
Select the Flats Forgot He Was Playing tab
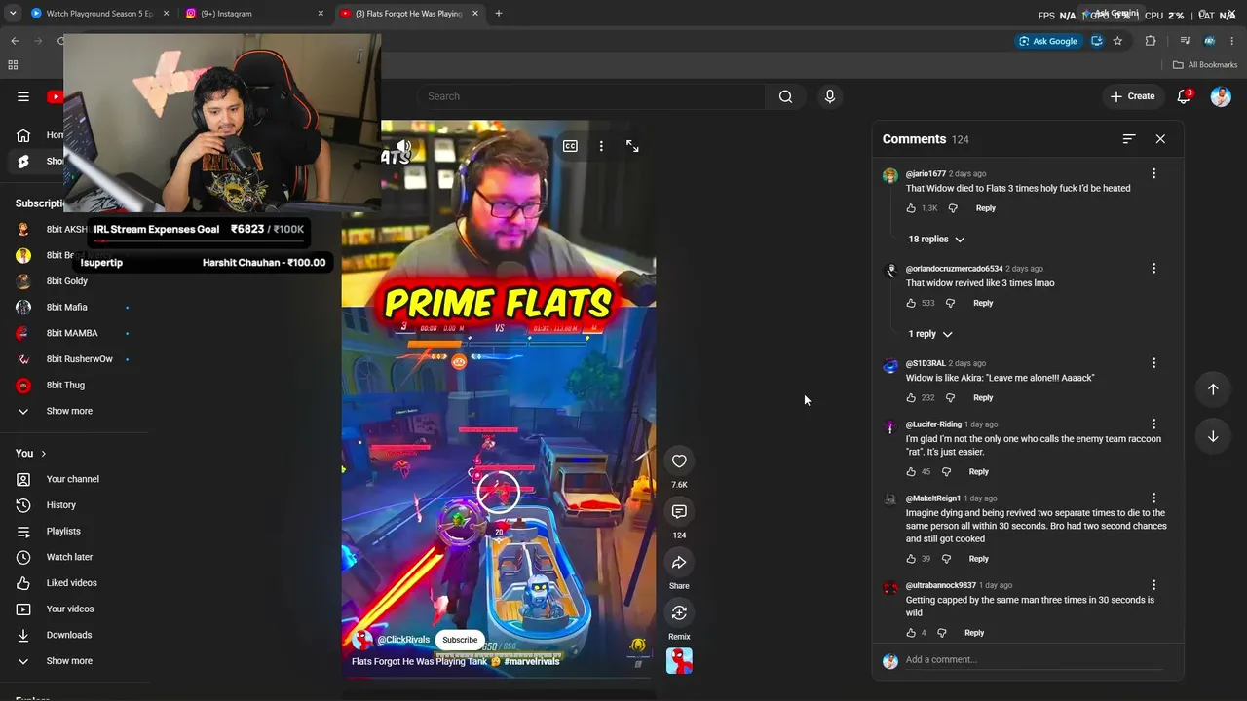(409, 14)
